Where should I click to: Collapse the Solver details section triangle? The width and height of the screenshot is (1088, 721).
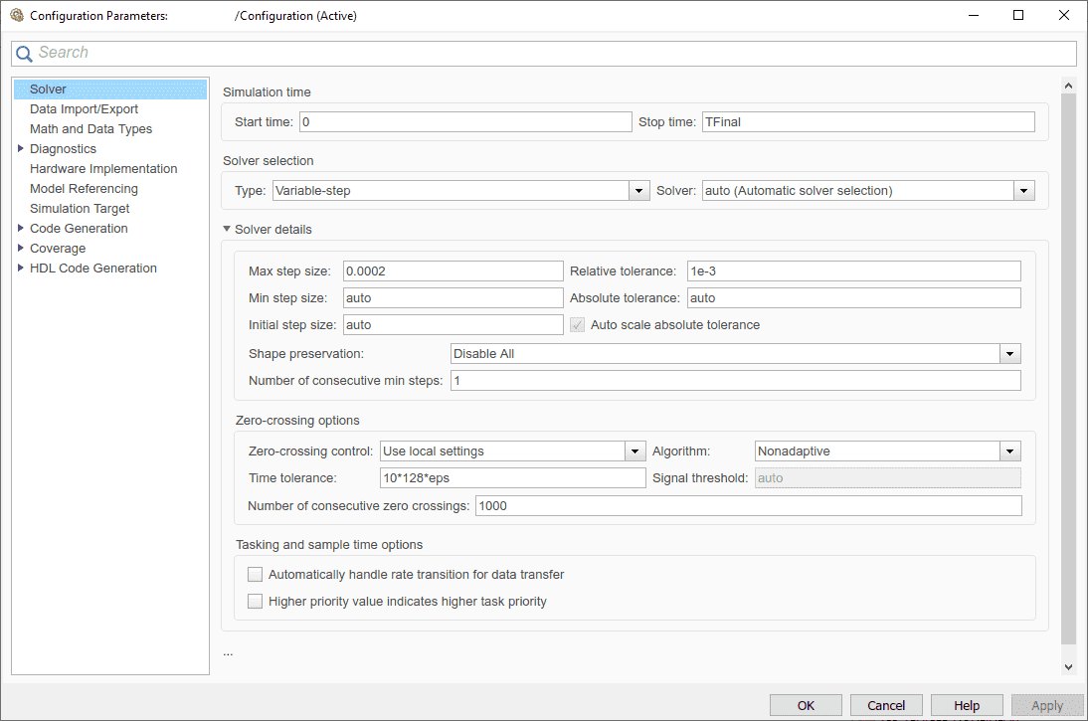pyautogui.click(x=226, y=229)
